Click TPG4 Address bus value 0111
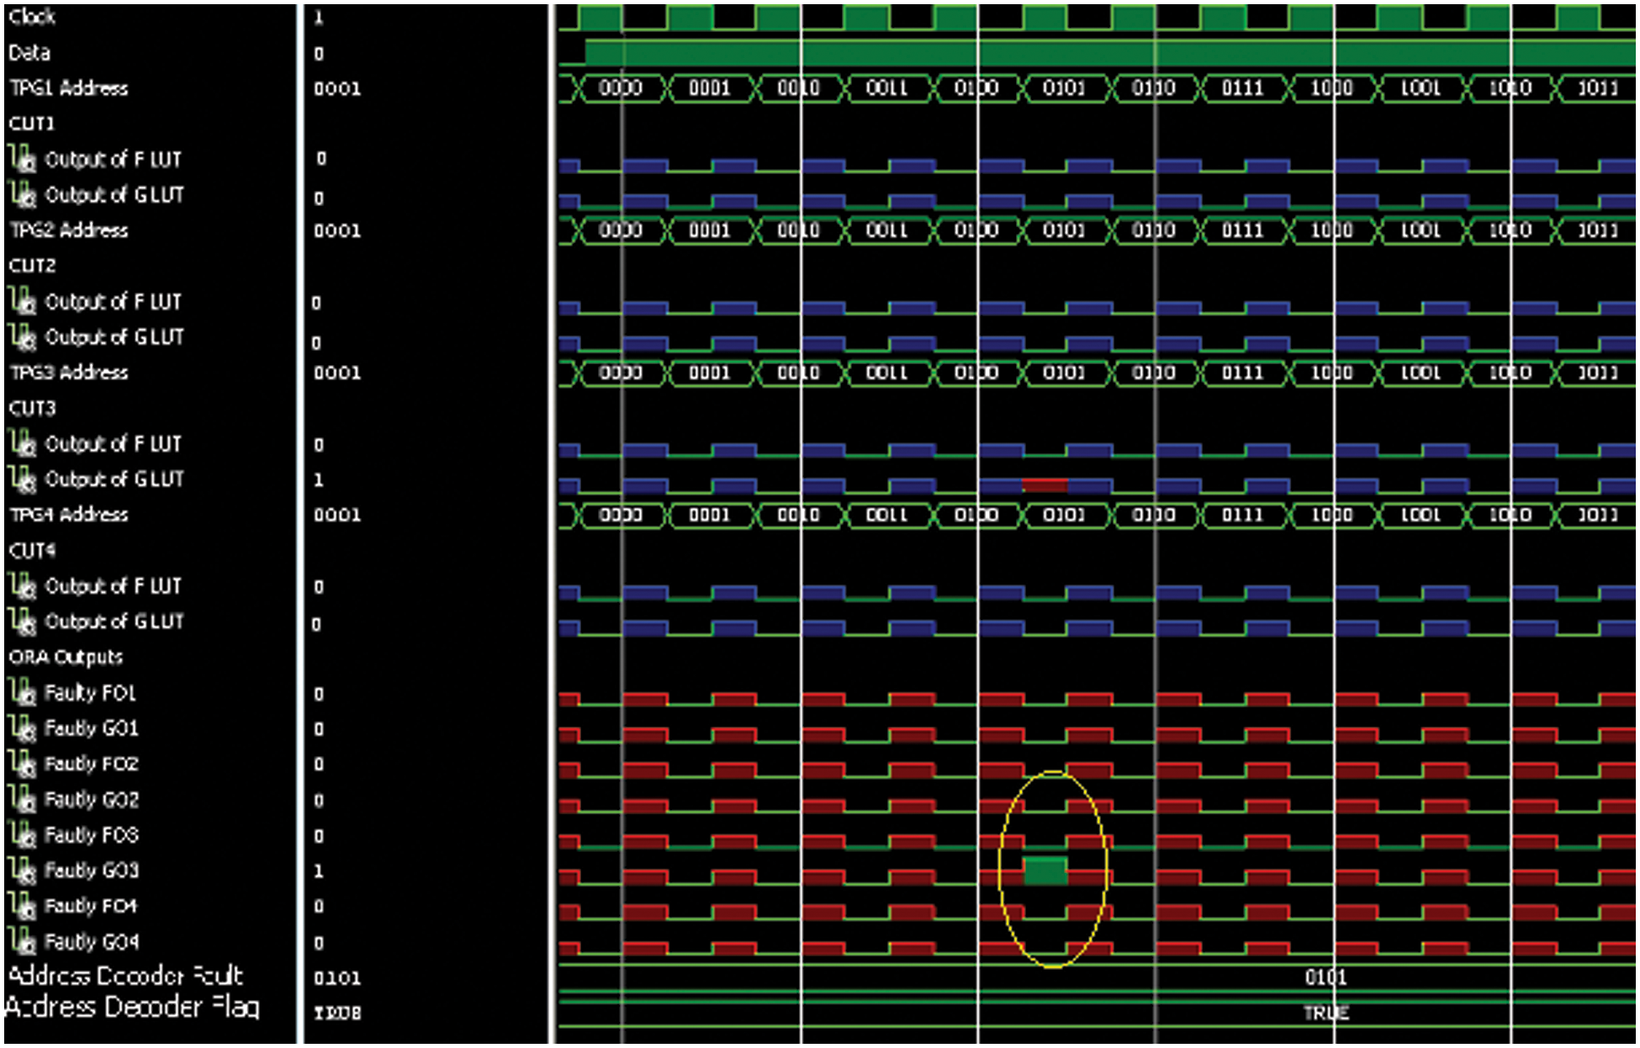 coord(1242,515)
